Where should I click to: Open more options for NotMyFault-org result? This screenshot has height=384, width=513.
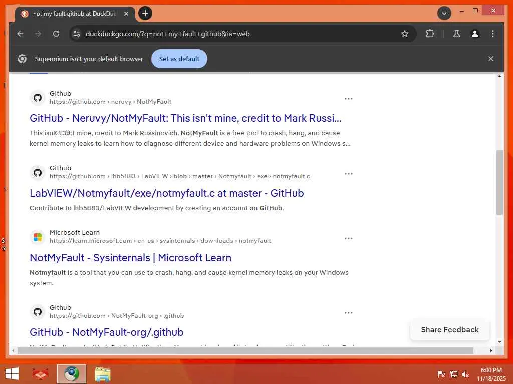349,313
